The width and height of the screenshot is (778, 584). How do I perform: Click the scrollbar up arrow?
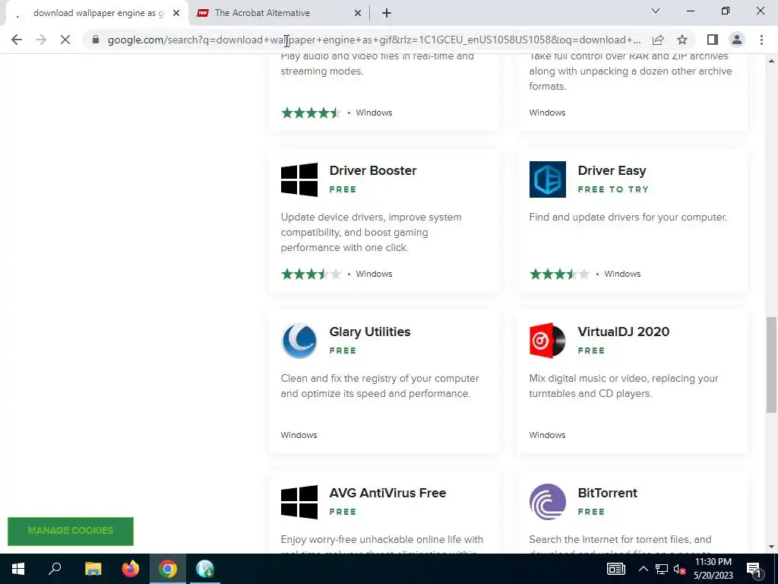[771, 61]
